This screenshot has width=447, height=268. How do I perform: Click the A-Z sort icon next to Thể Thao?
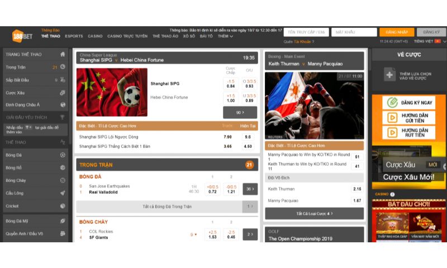coord(63,142)
